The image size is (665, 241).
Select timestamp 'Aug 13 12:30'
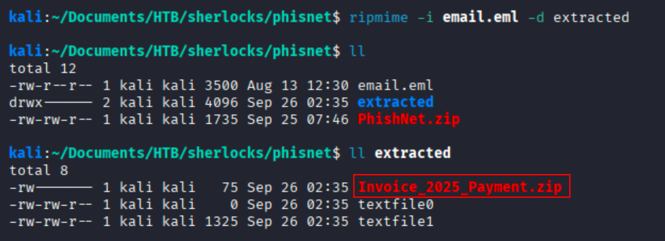point(297,85)
